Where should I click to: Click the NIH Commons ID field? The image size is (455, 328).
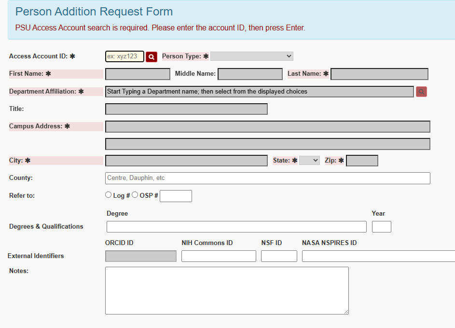219,256
